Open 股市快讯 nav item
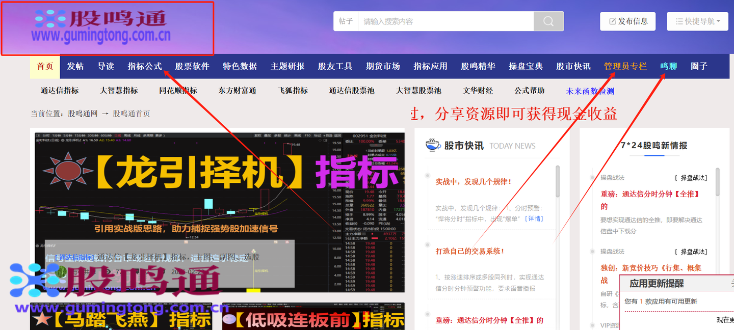The height and width of the screenshot is (330, 734). [573, 66]
